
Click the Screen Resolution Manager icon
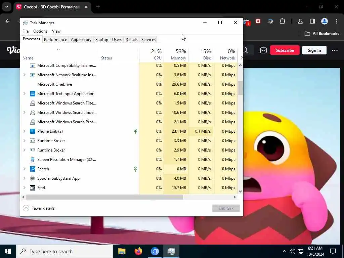(x=33, y=160)
